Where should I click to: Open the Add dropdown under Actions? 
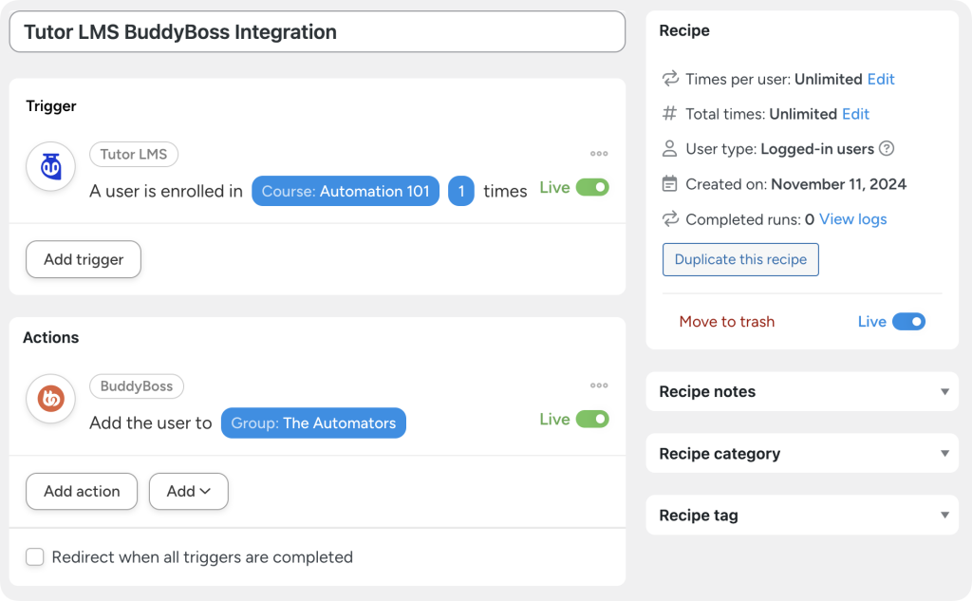[188, 491]
